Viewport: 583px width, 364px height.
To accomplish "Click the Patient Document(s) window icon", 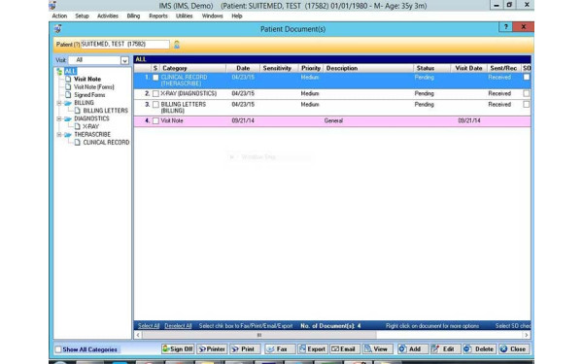I will (x=57, y=29).
